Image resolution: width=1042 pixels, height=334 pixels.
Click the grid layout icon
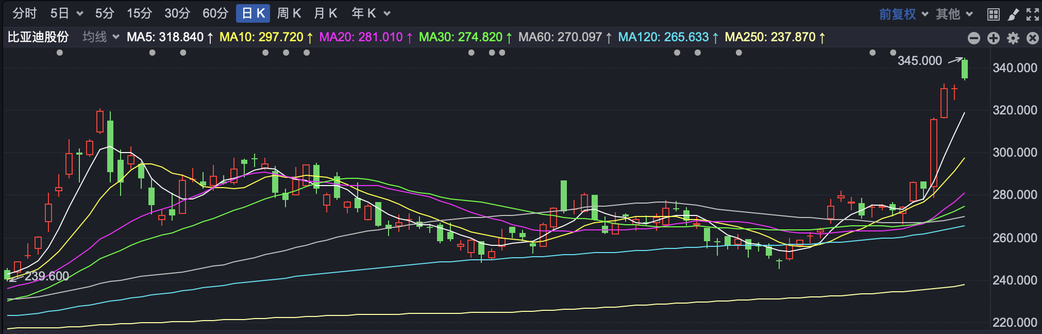[x=994, y=14]
